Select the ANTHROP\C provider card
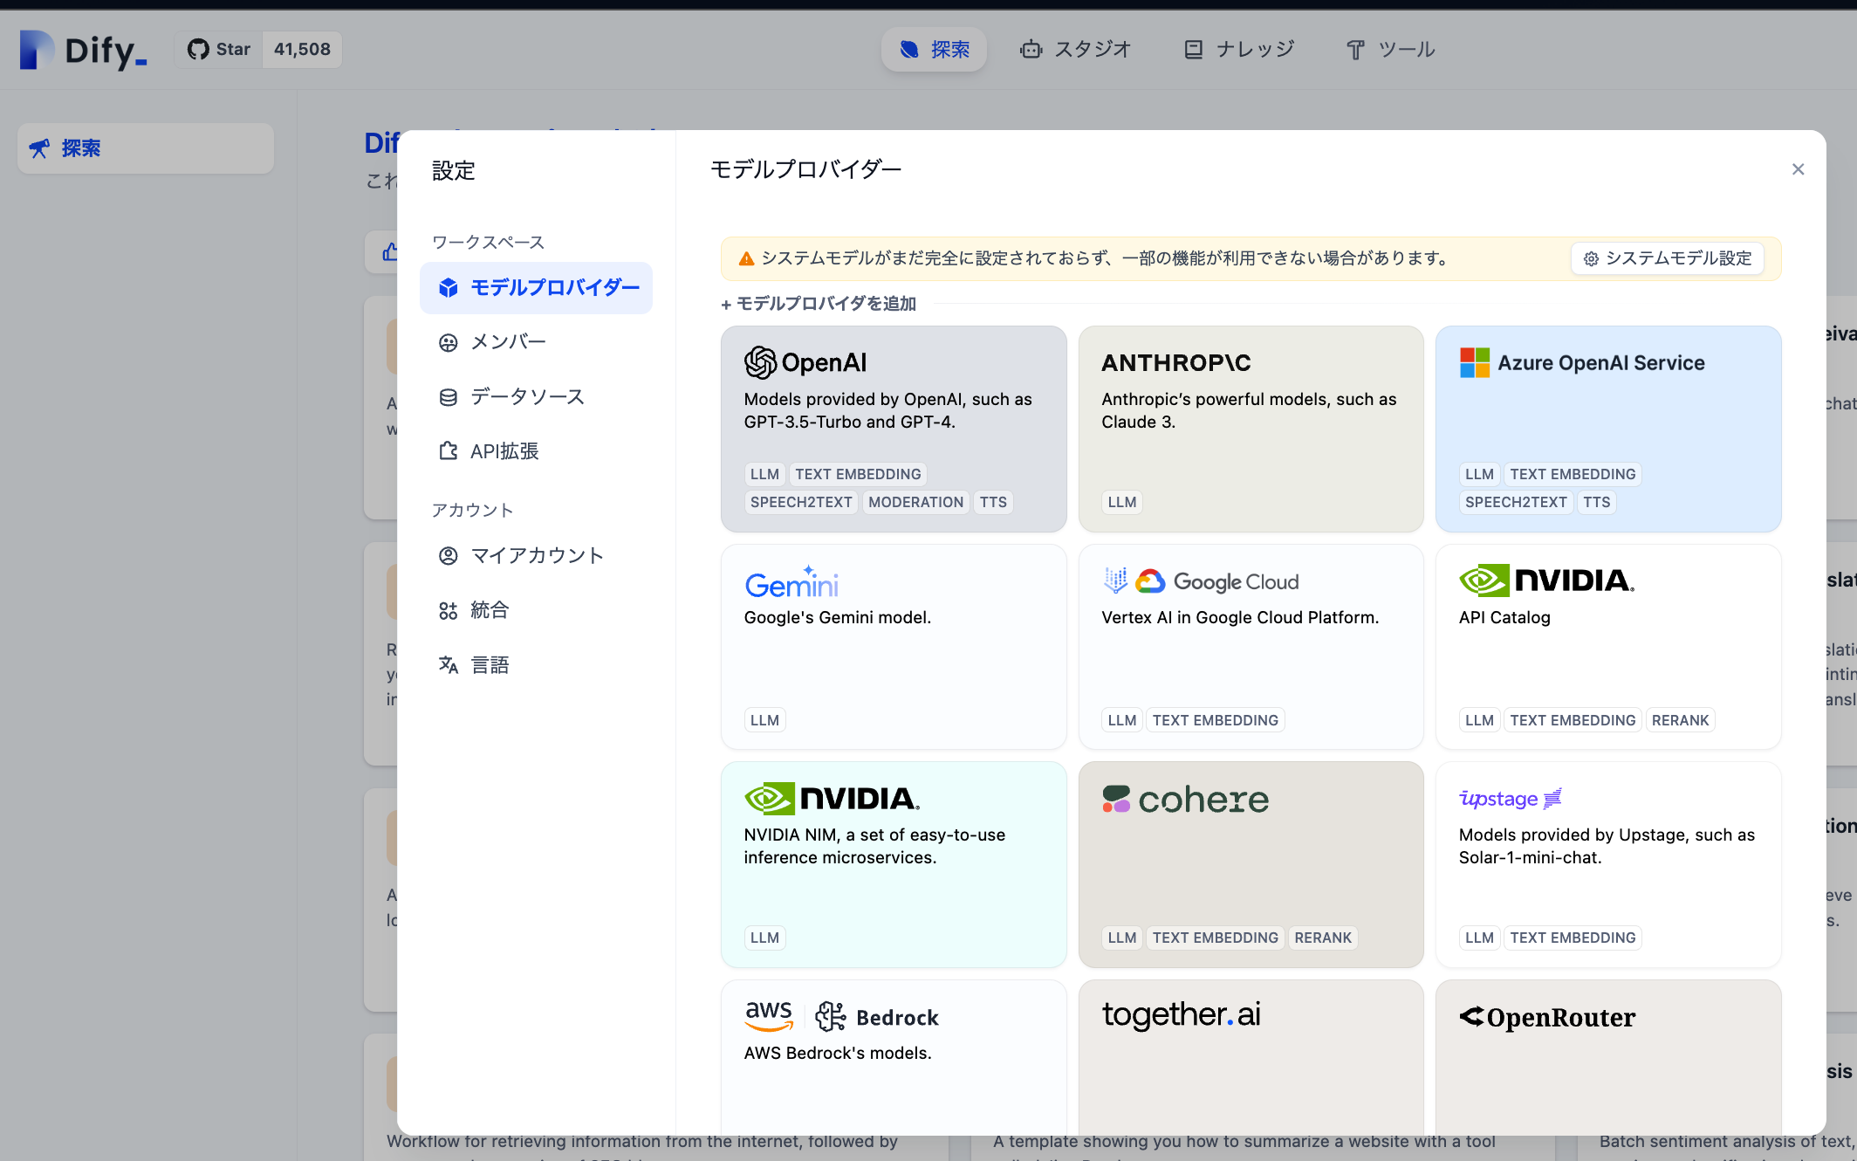Viewport: 1857px width, 1161px height. point(1251,429)
